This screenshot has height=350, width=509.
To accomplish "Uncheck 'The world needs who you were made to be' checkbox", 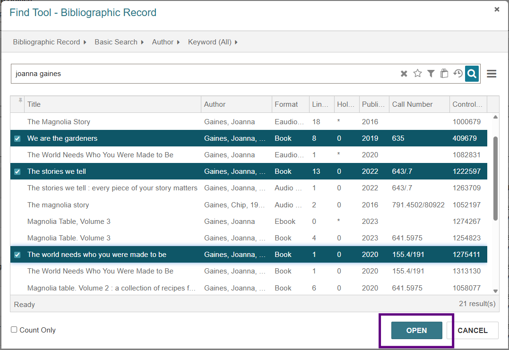I will point(17,255).
